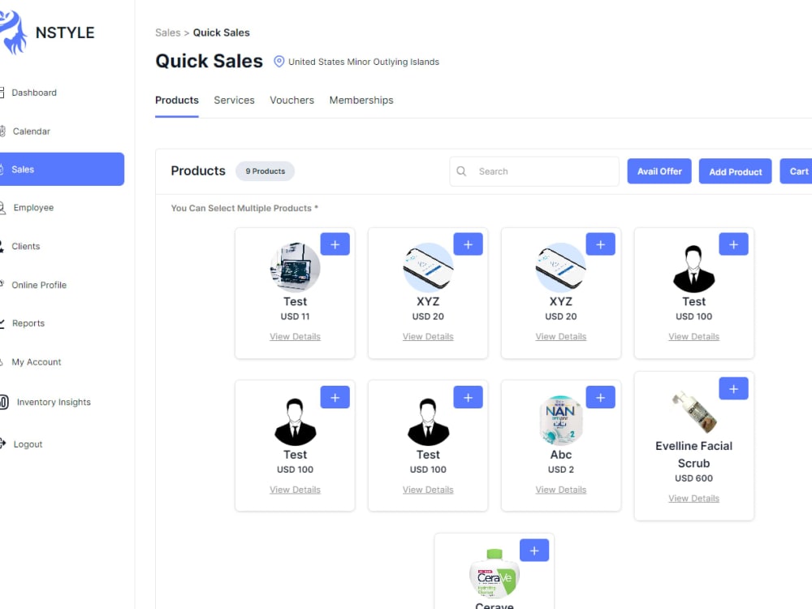
Task: View Details of Abc product
Action: pos(561,490)
